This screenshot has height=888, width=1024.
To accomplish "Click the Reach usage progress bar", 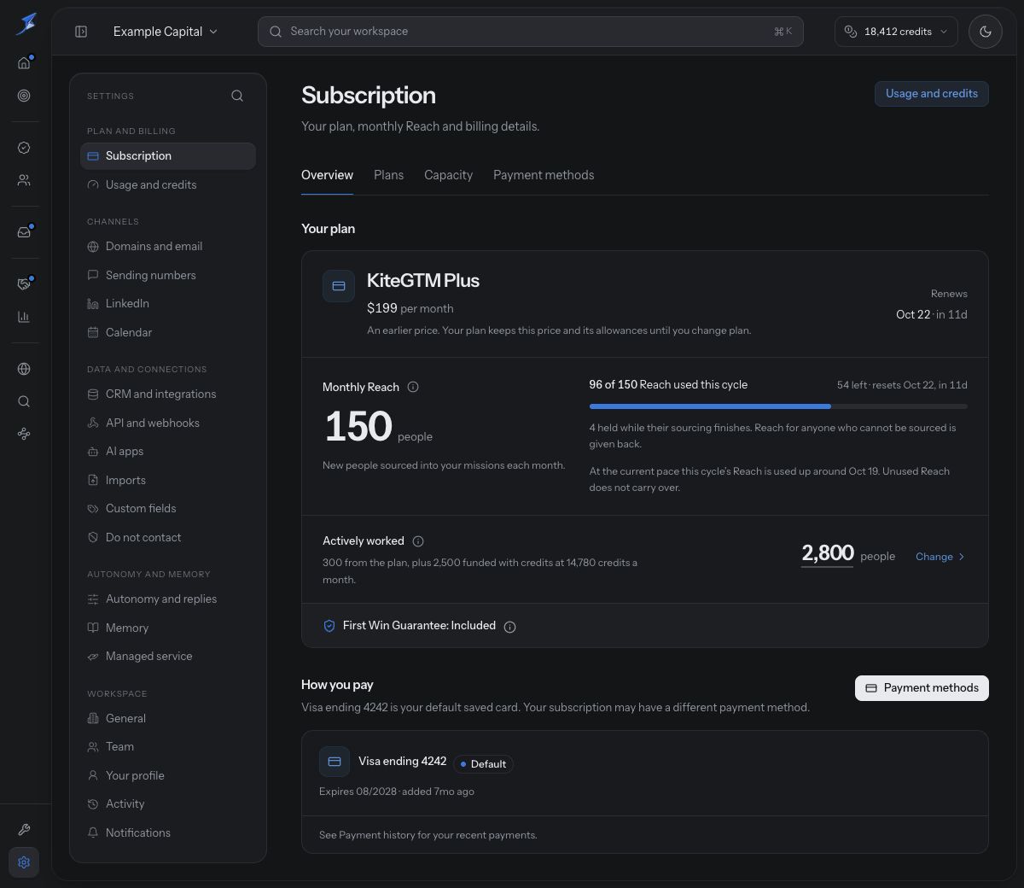I will pos(778,406).
